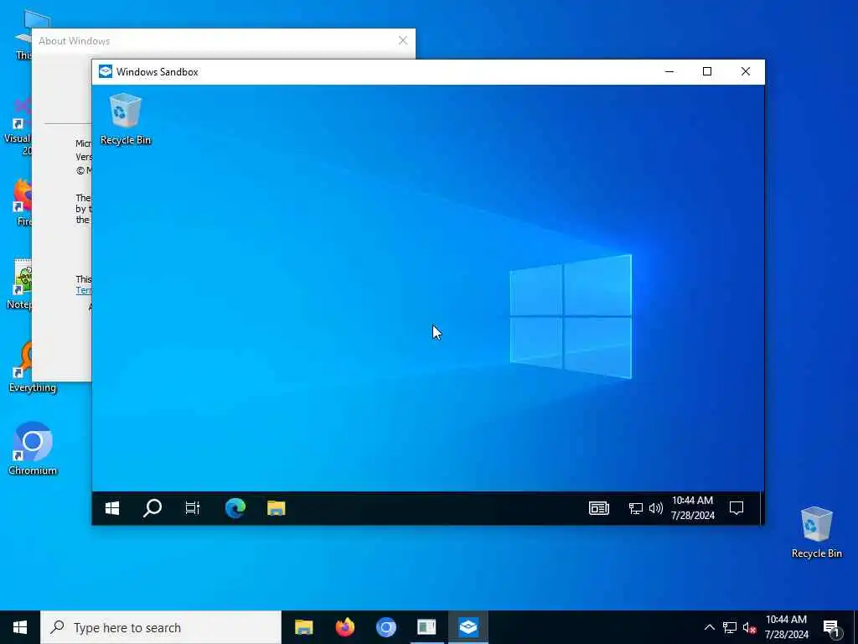Launch Firefox from the host taskbar
This screenshot has width=858, height=644.
[x=344, y=627]
